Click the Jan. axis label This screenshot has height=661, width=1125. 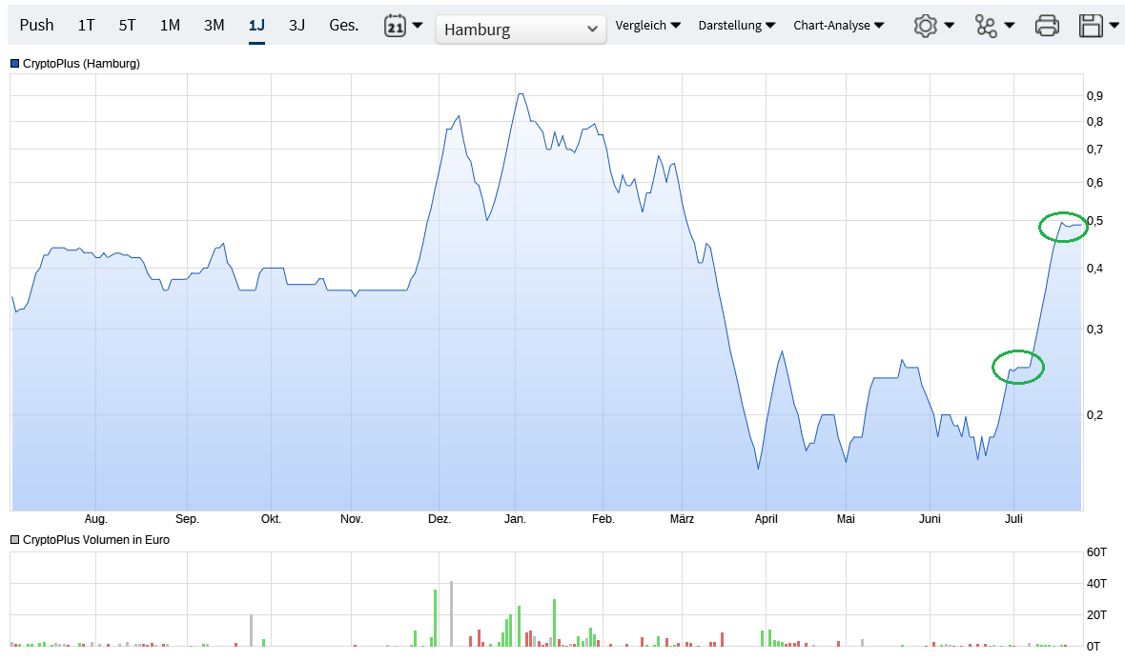tap(515, 519)
